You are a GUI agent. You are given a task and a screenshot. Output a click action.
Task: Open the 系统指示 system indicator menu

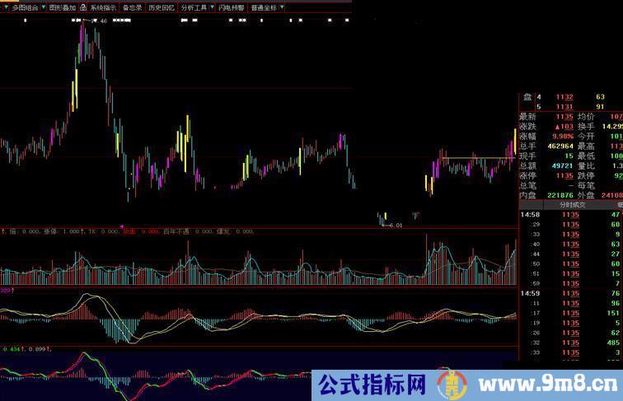tap(103, 7)
